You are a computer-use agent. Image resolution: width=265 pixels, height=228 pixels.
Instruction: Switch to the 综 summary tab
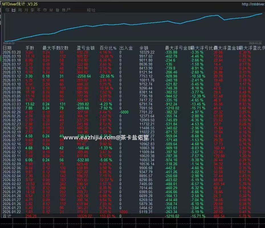pyautogui.click(x=7, y=10)
